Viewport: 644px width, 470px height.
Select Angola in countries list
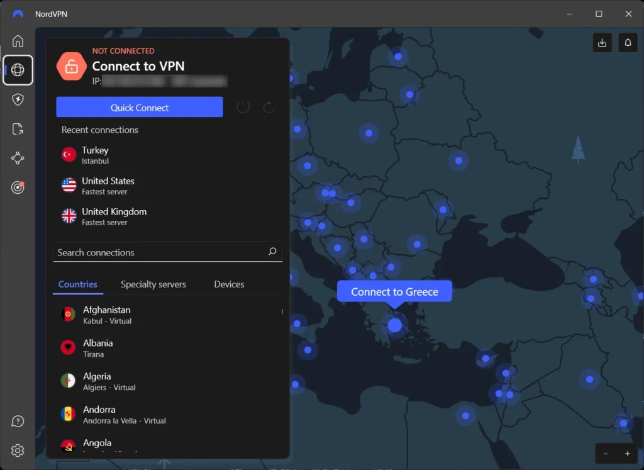[166, 445]
